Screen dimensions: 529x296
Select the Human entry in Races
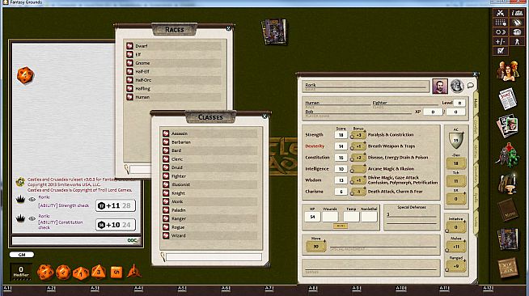173,97
